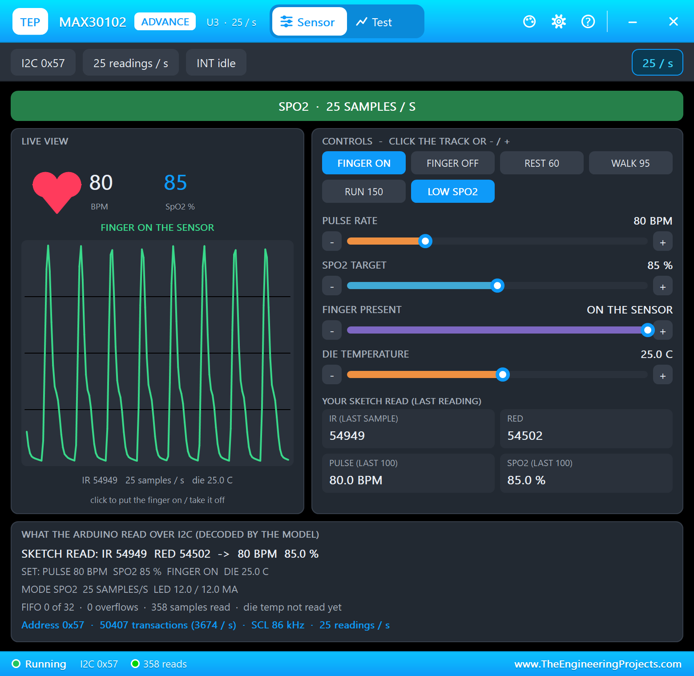Click the SpO2 target slider track
The width and height of the screenshot is (694, 676).
point(497,286)
